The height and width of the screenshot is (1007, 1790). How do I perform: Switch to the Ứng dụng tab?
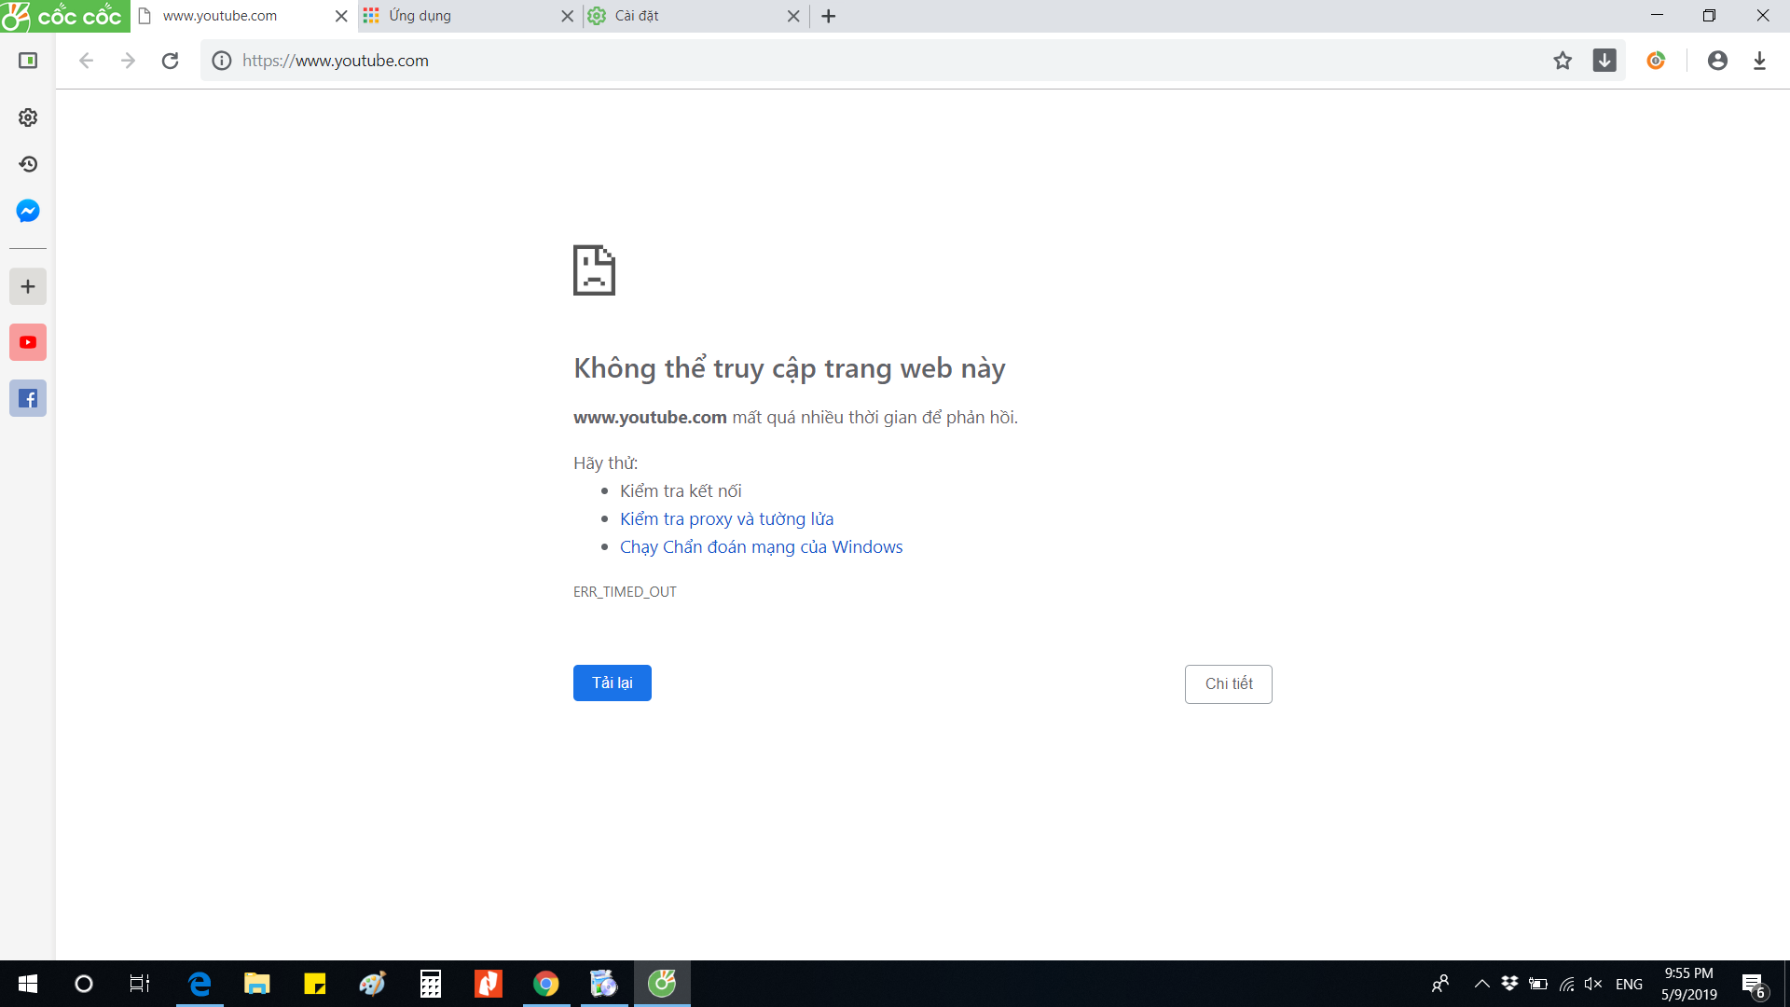470,16
